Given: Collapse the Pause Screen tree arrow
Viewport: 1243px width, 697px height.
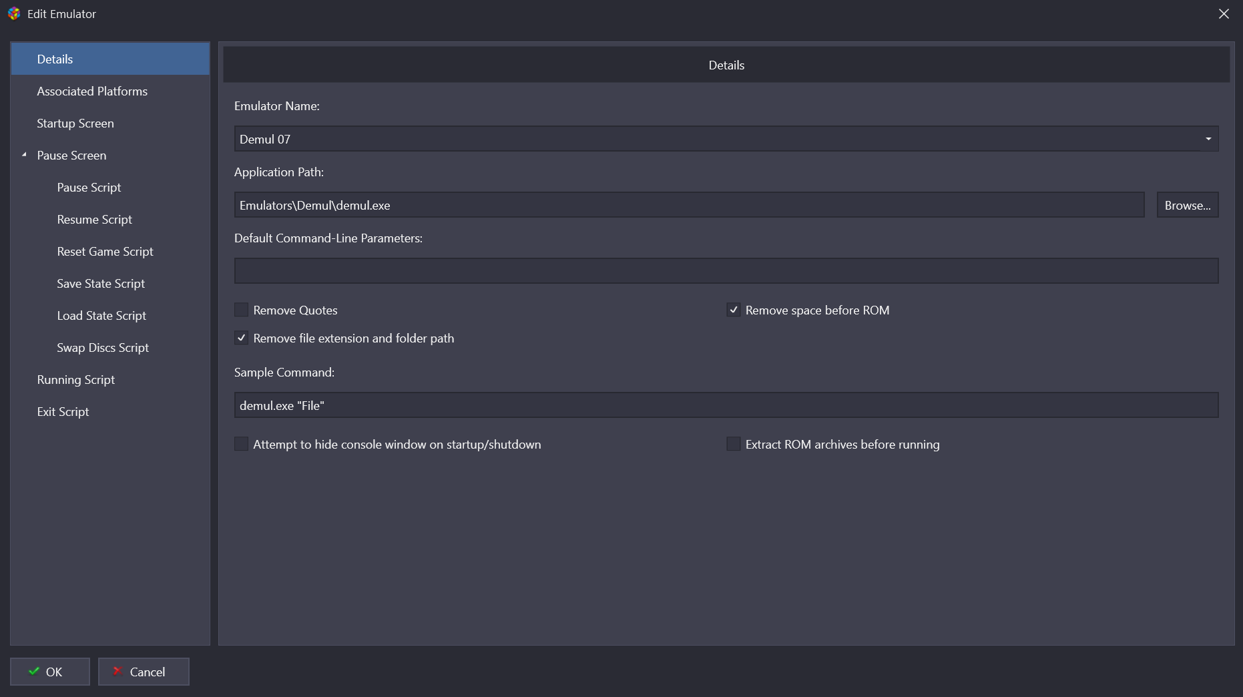Looking at the screenshot, I should [24, 155].
